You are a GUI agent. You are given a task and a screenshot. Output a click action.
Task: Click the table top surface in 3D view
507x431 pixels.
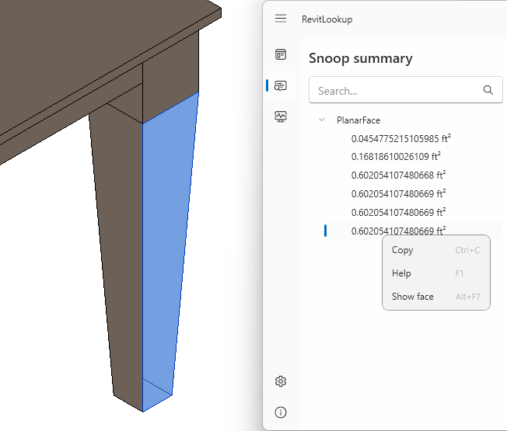click(101, 31)
